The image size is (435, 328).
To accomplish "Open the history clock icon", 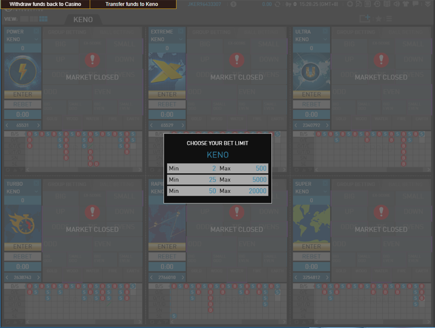I will point(377,4).
